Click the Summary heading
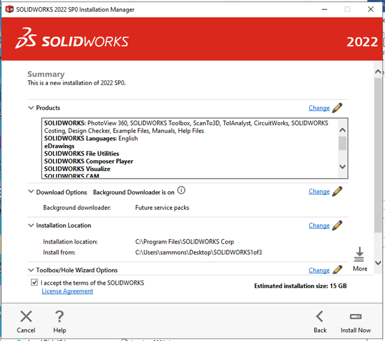Screen dimensions: 385x341 [46, 74]
